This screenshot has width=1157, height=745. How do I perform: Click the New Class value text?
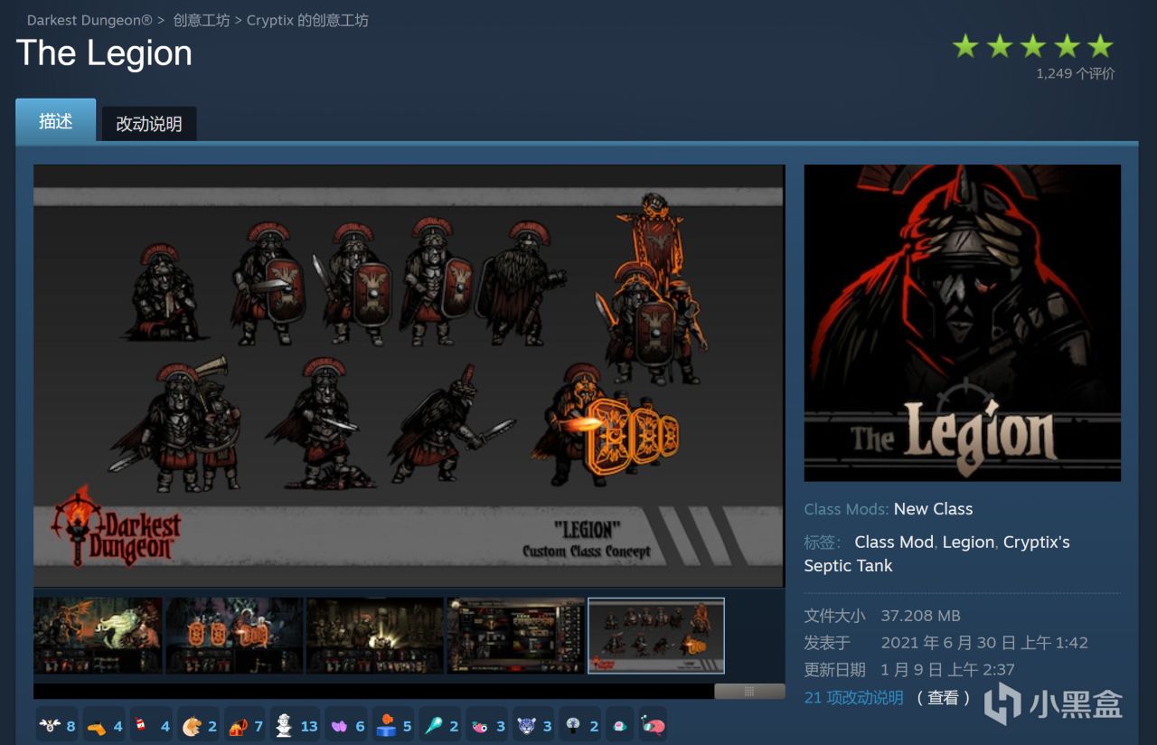[x=933, y=509]
